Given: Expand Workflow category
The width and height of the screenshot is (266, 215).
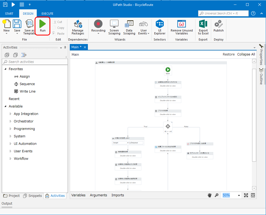Looking at the screenshot, I should [10, 158].
